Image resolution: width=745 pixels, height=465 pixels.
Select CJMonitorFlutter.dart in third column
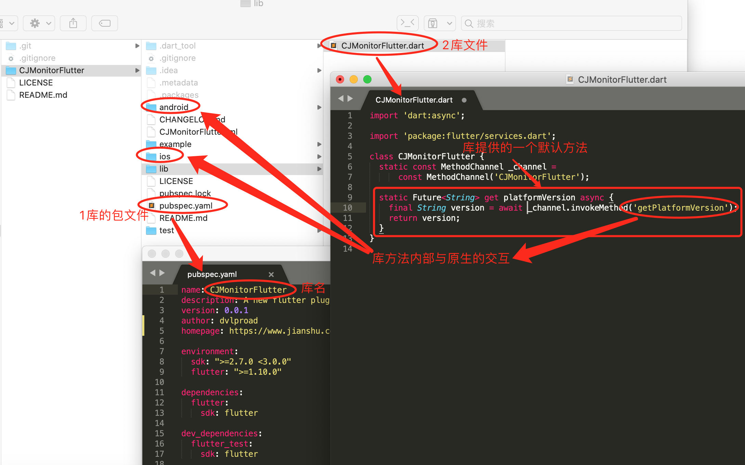[x=415, y=46]
